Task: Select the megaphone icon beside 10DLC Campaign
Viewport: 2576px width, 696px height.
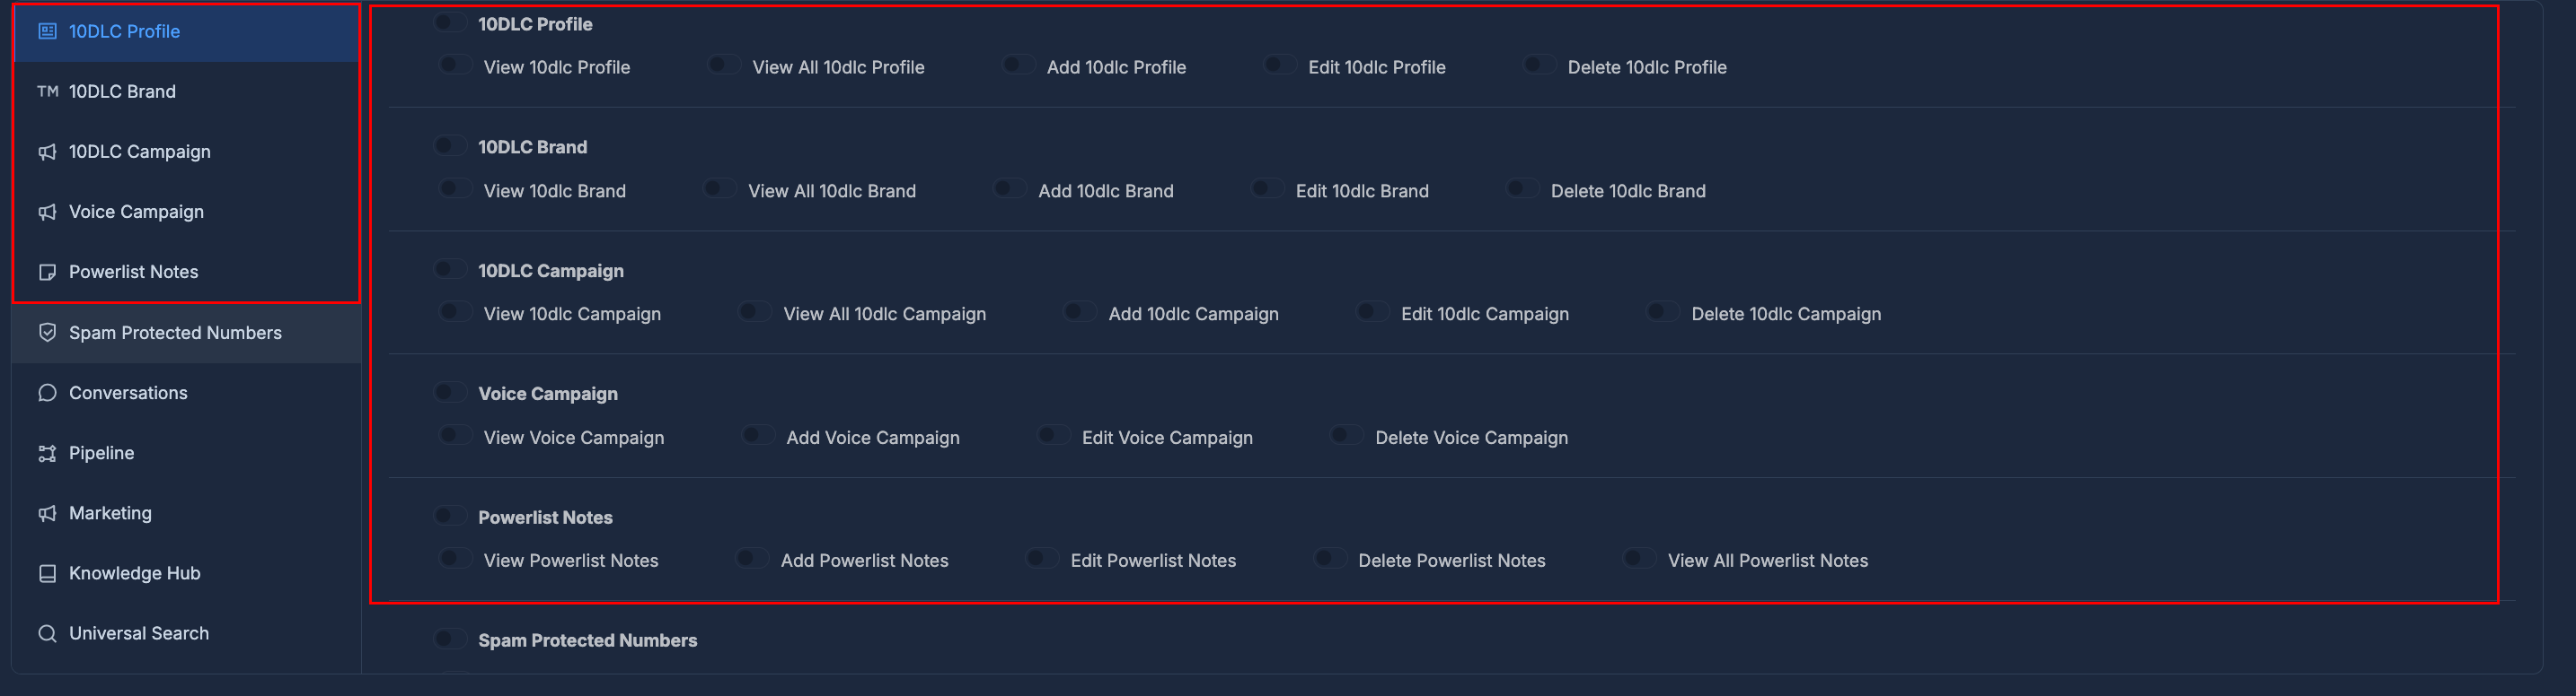Action: [x=46, y=151]
